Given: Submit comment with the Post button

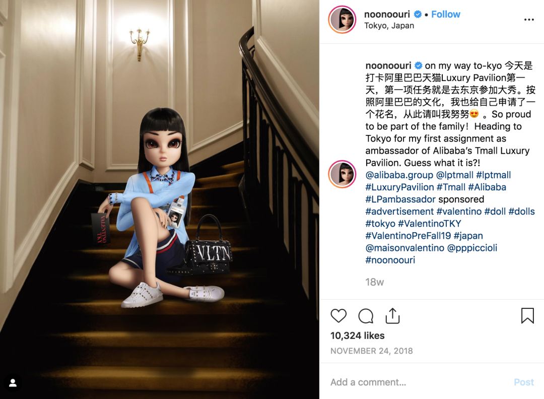Looking at the screenshot, I should click(524, 382).
